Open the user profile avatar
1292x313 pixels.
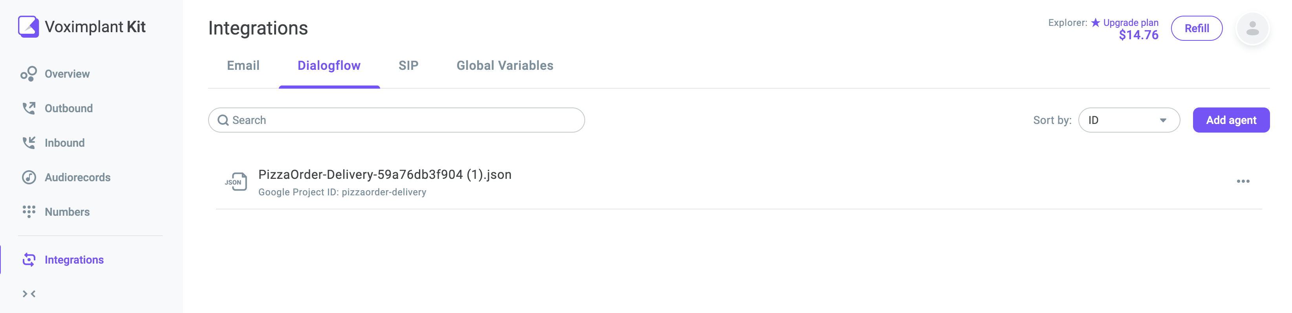(x=1252, y=29)
